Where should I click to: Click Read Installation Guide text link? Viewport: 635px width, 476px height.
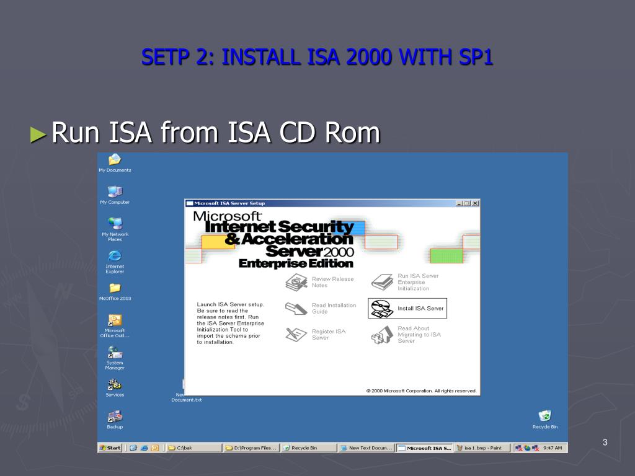[x=334, y=309]
